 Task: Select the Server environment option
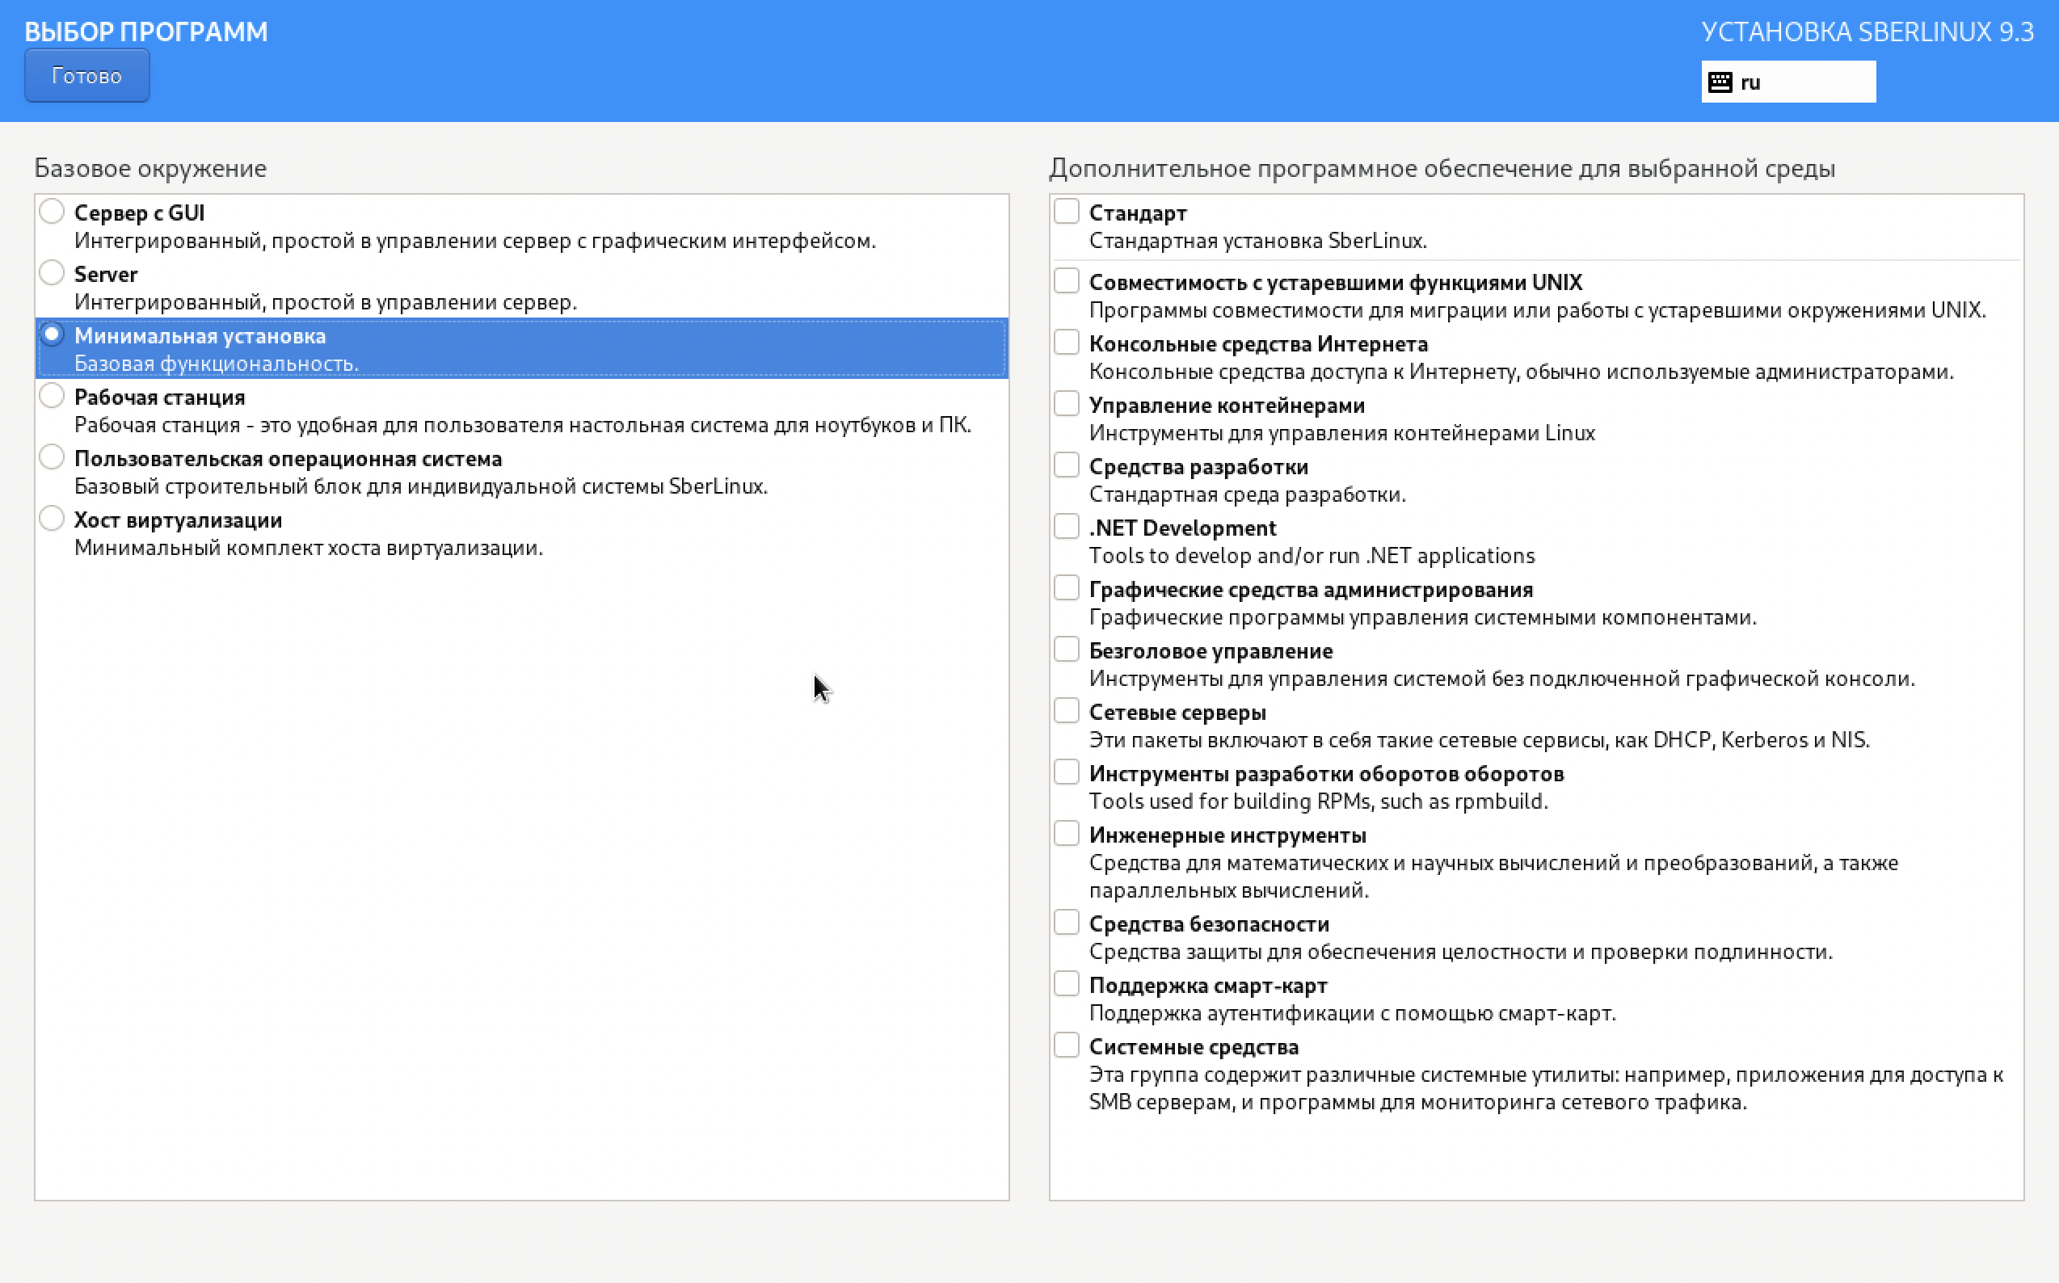click(52, 273)
